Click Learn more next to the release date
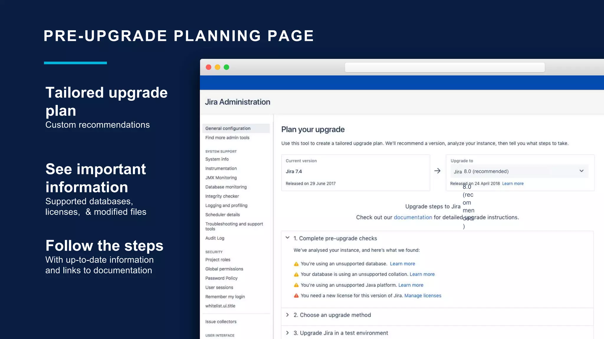This screenshot has width=604, height=339. [513, 184]
